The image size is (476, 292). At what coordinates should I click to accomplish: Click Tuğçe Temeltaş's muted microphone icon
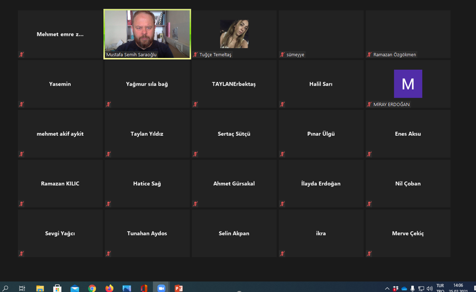(x=195, y=55)
